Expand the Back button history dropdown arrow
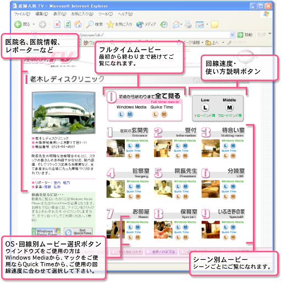 34,24
